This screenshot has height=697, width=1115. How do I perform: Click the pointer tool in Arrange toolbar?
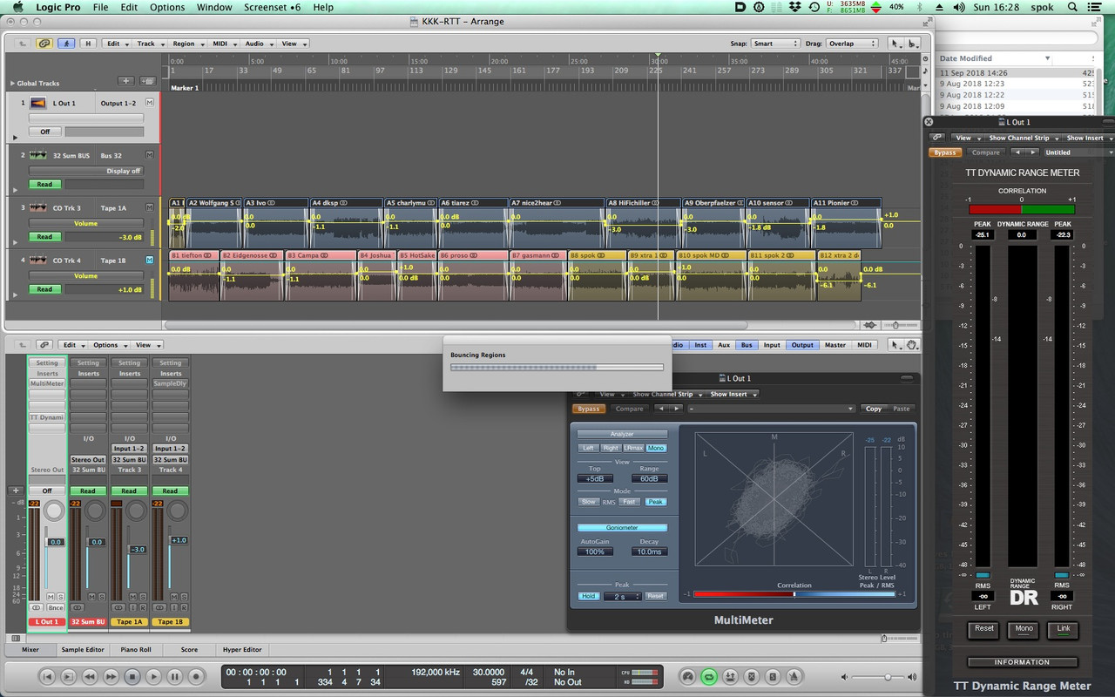(x=895, y=44)
